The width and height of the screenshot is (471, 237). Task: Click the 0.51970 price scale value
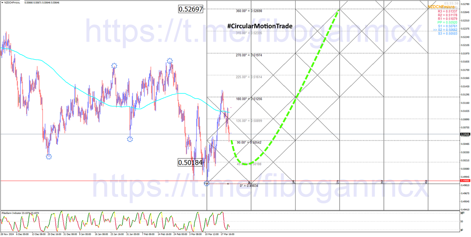464,53
